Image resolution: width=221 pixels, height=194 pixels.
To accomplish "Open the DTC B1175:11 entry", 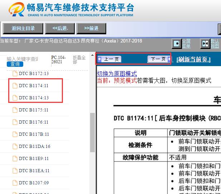I will (x=34, y=110).
